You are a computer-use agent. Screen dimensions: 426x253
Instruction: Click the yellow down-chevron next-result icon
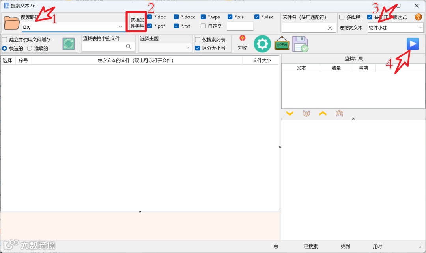pyautogui.click(x=290, y=113)
